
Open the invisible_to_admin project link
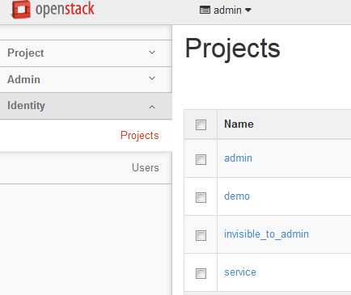266,234
